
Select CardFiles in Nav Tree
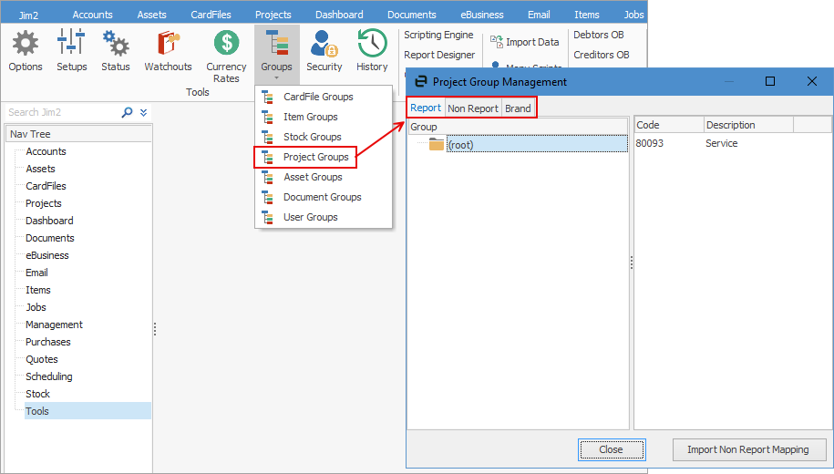tap(46, 186)
